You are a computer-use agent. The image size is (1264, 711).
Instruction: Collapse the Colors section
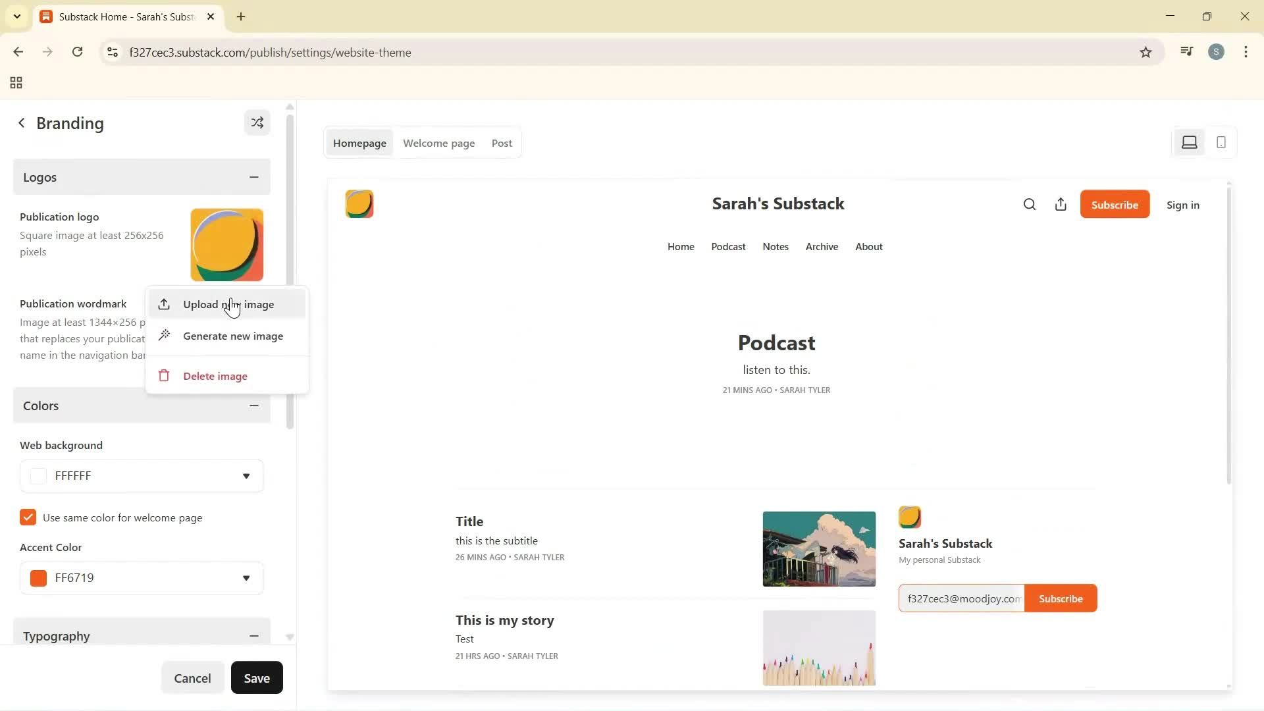click(253, 406)
